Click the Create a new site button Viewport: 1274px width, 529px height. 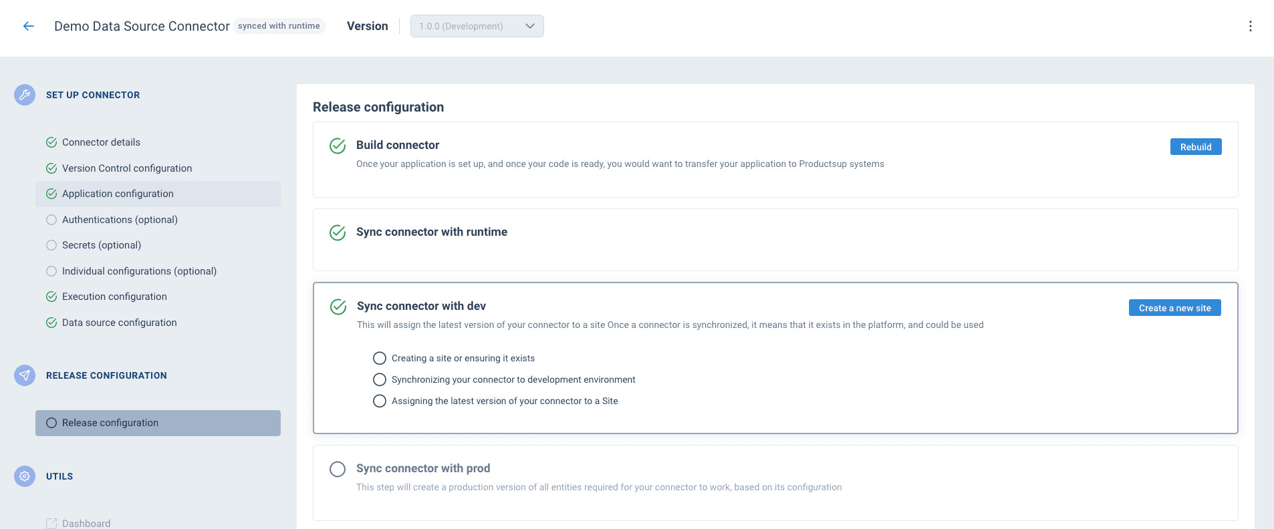pyautogui.click(x=1174, y=308)
